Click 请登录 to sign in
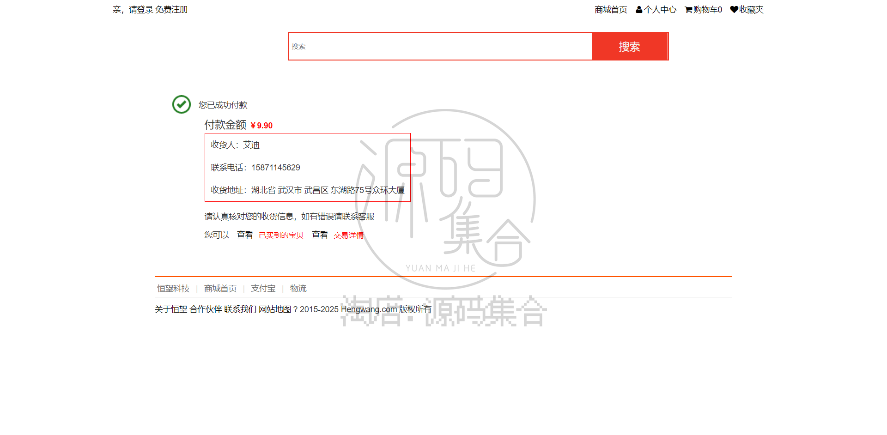Image resolution: width=887 pixels, height=435 pixels. click(x=141, y=10)
